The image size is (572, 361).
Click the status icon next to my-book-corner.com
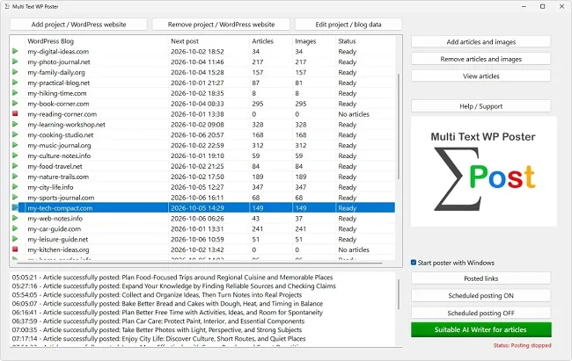15,103
